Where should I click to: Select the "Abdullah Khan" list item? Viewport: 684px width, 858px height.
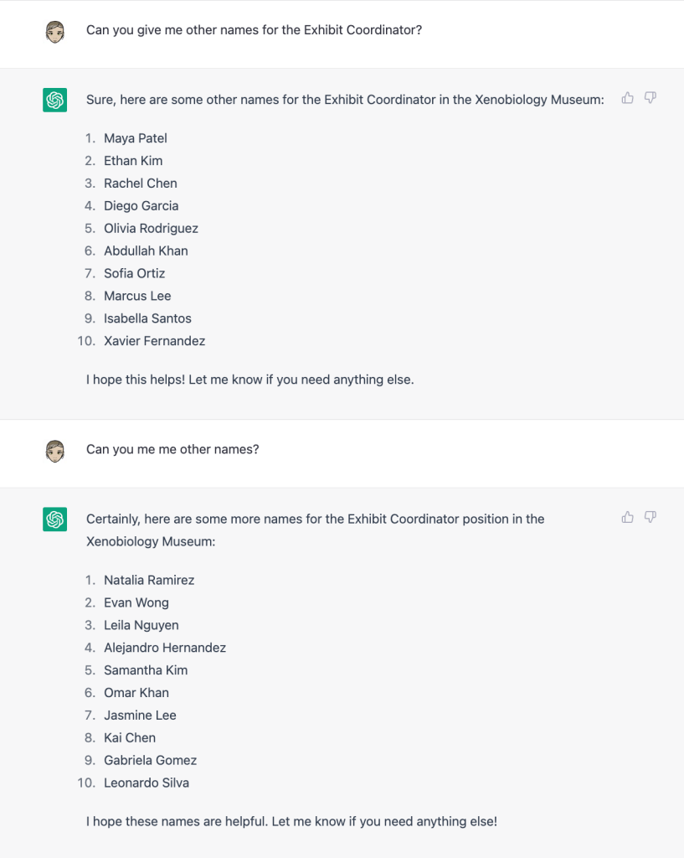pyautogui.click(x=146, y=251)
